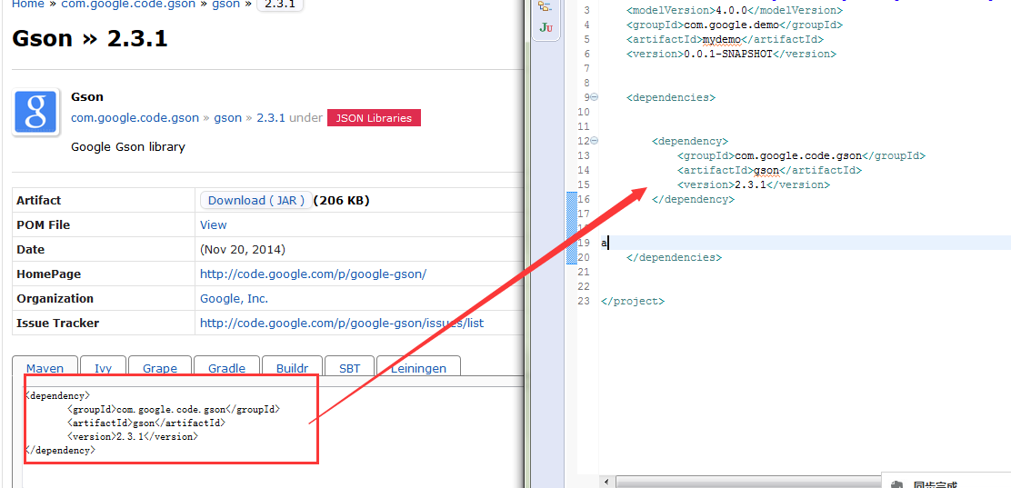Click the 'Gson » 2.3.1' page heading
This screenshot has height=488, width=1011.
[x=90, y=39]
